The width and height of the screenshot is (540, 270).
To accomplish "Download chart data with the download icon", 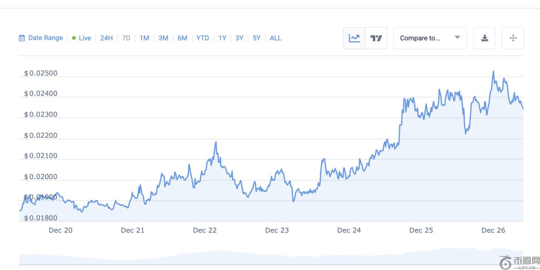I will 485,38.
